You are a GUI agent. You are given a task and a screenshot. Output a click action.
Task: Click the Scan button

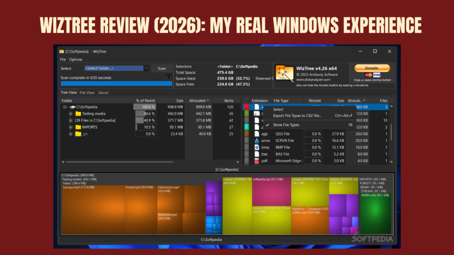pos(161,68)
